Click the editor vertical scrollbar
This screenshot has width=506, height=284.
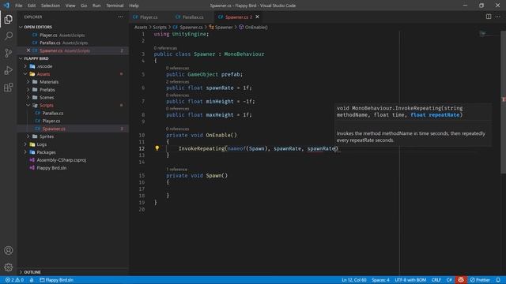pos(503,103)
